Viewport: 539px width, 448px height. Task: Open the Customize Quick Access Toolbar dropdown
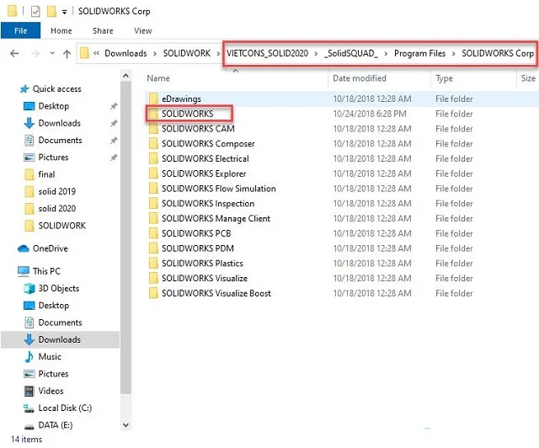(x=64, y=12)
